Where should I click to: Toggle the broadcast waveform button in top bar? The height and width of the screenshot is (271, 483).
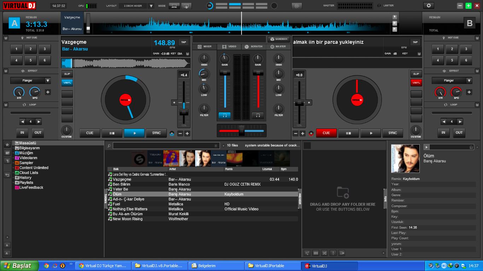tap(297, 6)
